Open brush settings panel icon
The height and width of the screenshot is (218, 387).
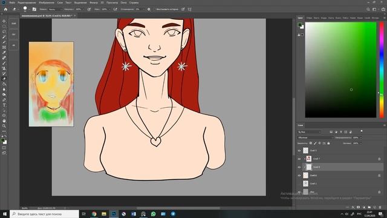point(34,10)
